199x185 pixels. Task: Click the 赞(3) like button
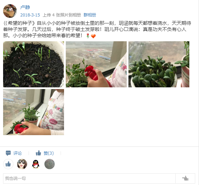[x=49, y=153]
